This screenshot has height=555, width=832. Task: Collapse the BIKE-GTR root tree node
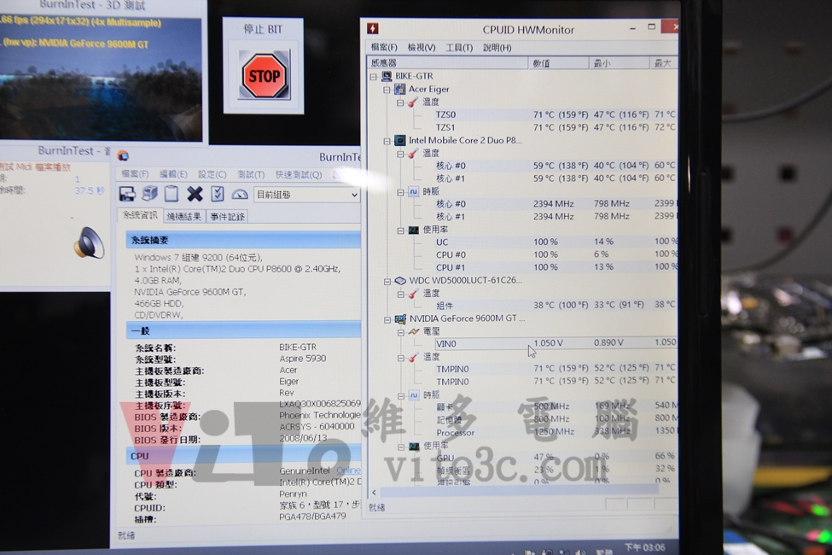(374, 77)
